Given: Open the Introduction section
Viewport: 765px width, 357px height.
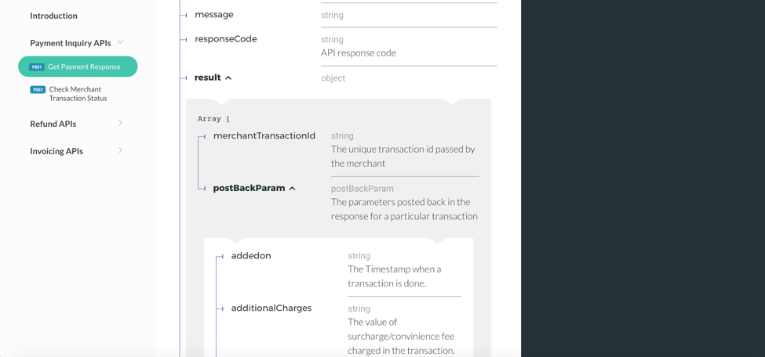Looking at the screenshot, I should click(x=53, y=16).
